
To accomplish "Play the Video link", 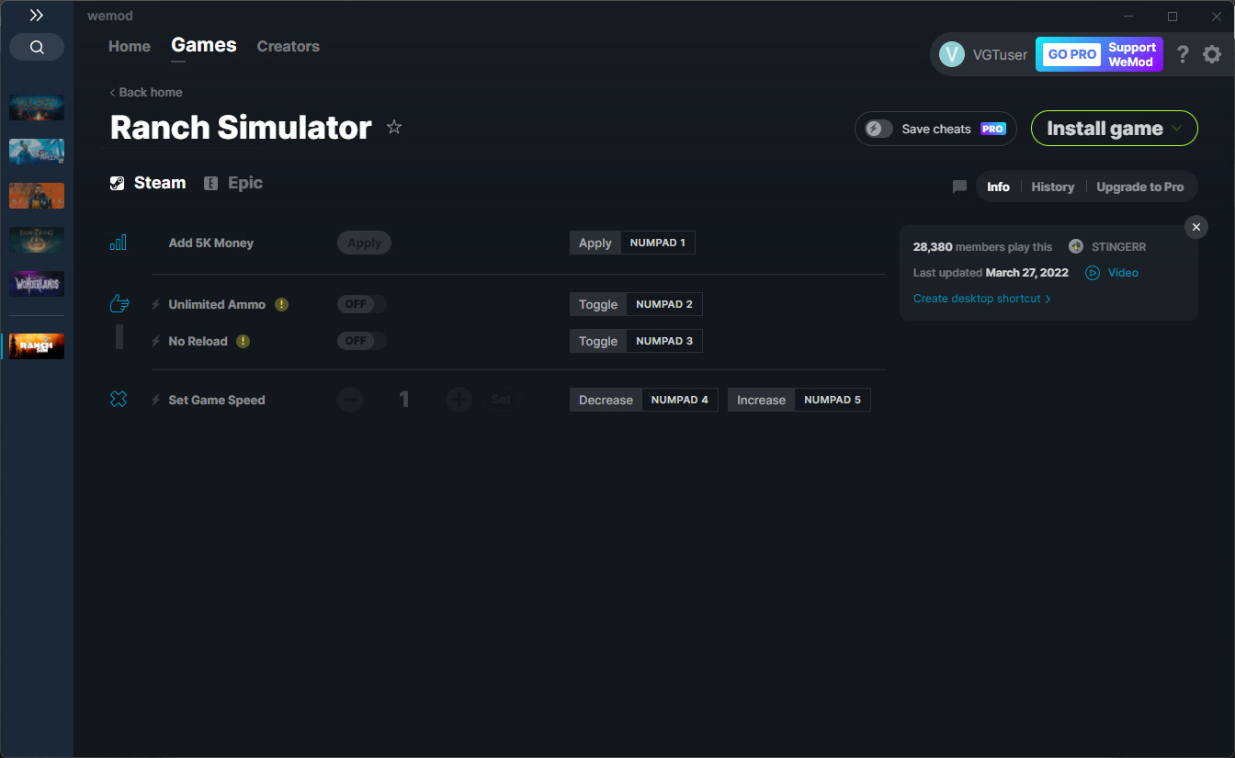I will [x=1112, y=273].
